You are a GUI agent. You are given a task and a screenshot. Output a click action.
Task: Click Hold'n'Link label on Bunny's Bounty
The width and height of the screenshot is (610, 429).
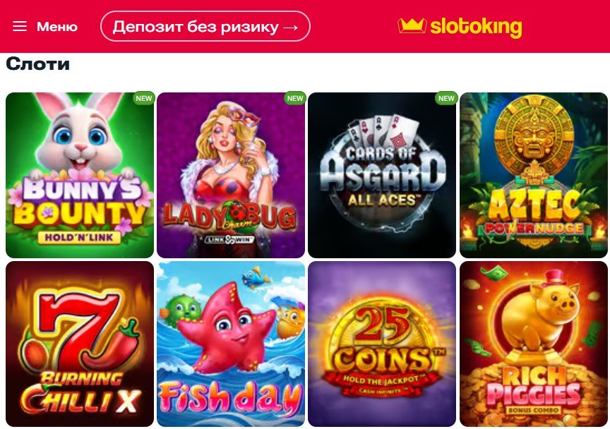79,237
